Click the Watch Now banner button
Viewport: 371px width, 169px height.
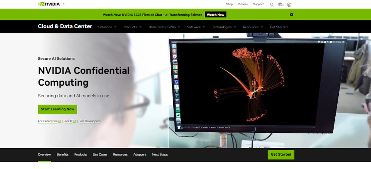[x=216, y=15]
